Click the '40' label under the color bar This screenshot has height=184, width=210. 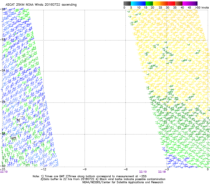(182, 8)
